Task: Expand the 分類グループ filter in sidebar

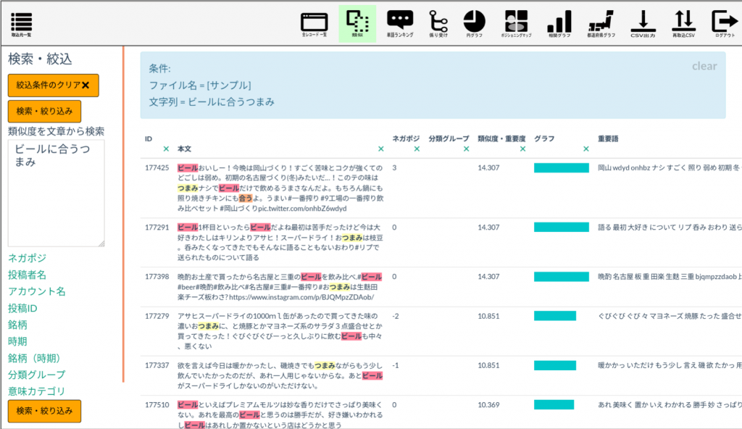Action: [x=36, y=375]
